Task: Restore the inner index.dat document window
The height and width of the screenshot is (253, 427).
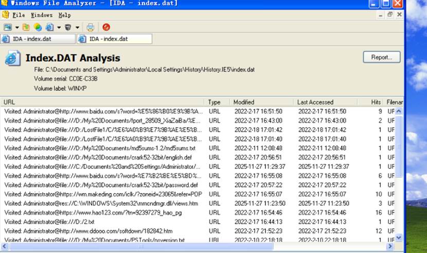Action: point(389,15)
